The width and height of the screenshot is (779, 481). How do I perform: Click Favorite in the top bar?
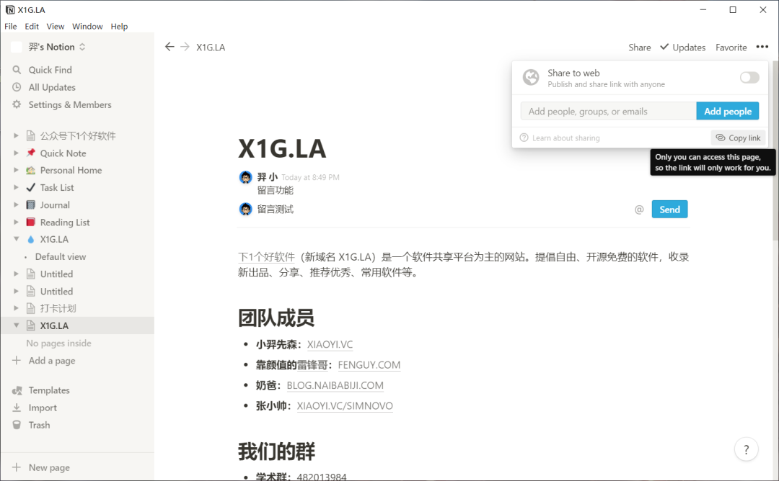[731, 47]
